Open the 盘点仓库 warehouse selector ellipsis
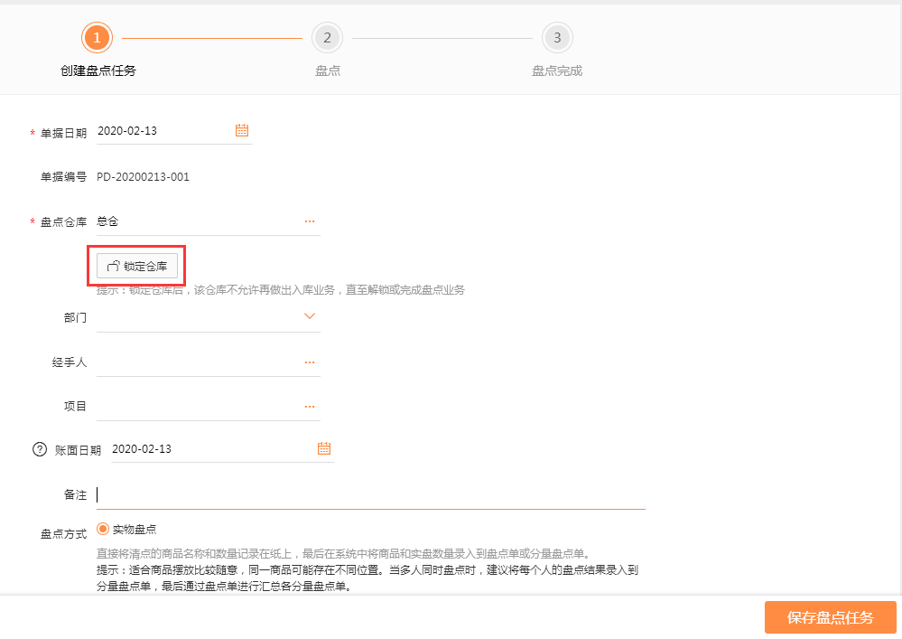The image size is (902, 639). point(310,221)
